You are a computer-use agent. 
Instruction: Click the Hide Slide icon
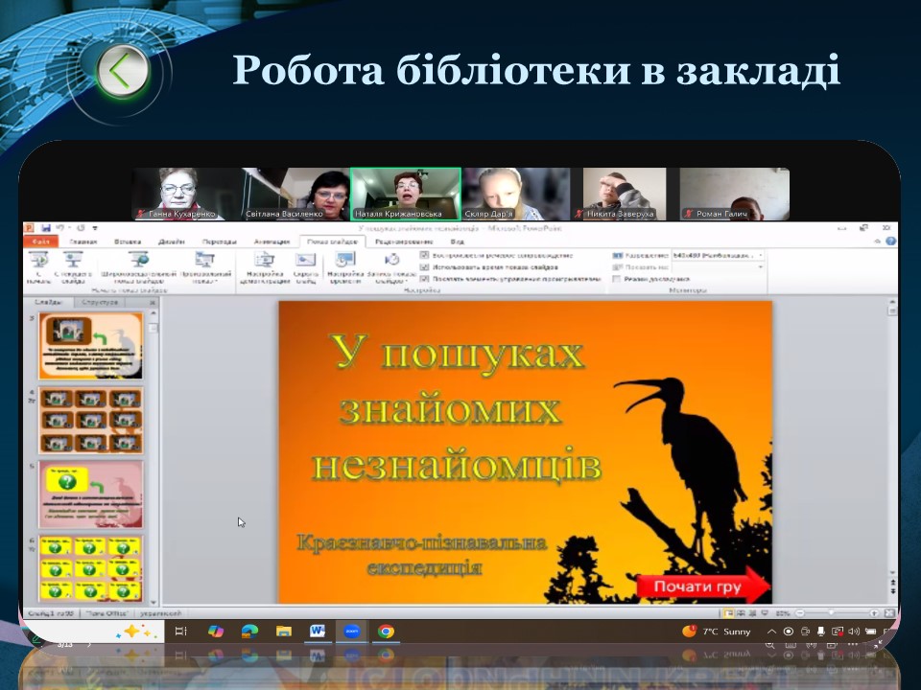[x=306, y=261]
